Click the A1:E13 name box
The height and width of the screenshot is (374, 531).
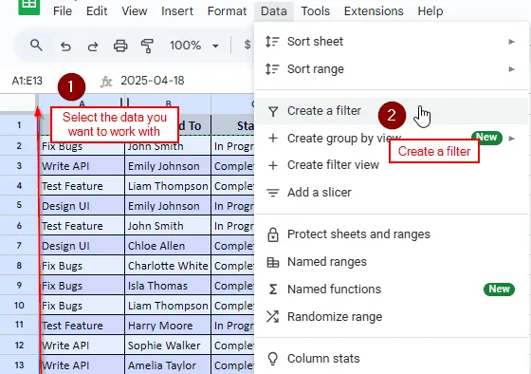coord(27,81)
